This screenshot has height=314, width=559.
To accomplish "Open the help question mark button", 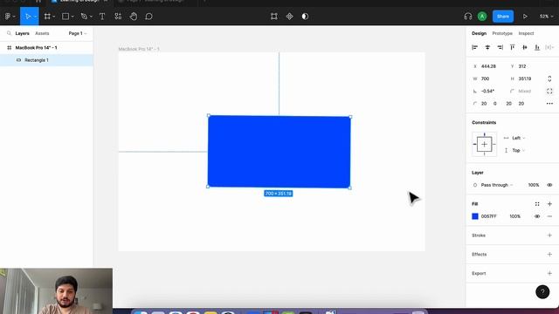I will 542,292.
